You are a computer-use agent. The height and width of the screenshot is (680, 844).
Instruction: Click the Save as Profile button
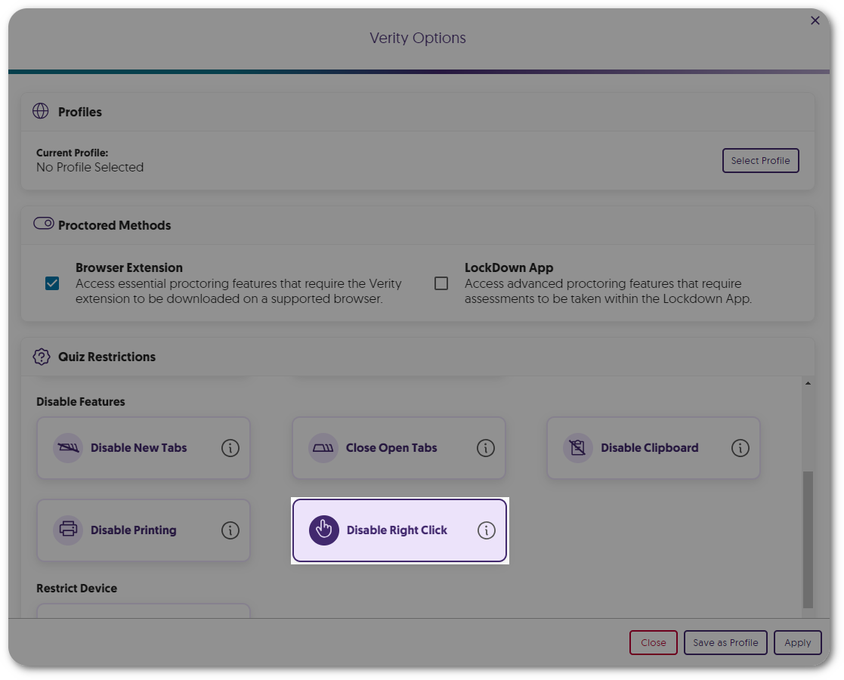[725, 642]
